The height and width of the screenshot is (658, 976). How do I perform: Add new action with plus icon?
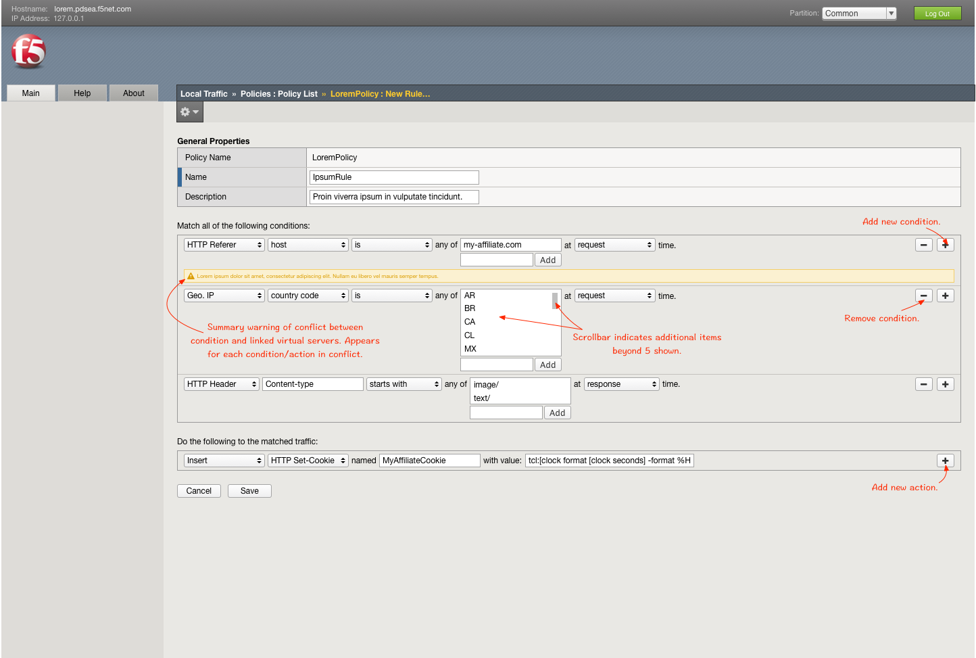point(946,461)
